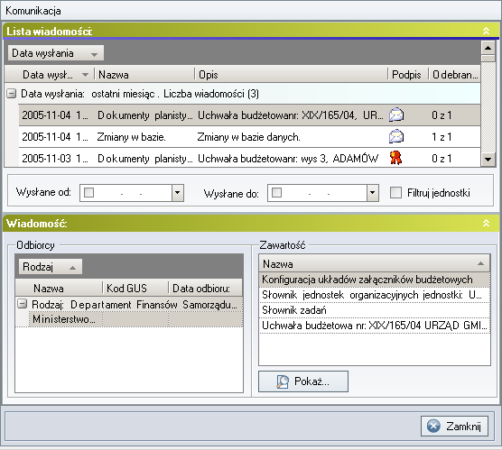Click envelope icon for Zmiany w bazie message
The width and height of the screenshot is (502, 450).
point(396,136)
